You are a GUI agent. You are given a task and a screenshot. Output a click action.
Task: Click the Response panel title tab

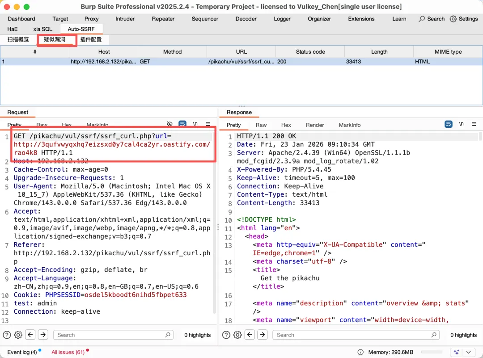coord(239,112)
